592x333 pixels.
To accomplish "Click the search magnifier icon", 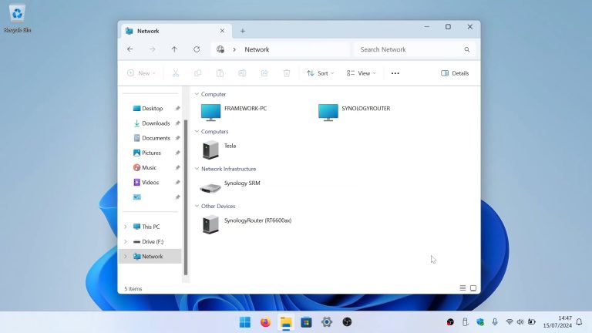I will [x=467, y=49].
